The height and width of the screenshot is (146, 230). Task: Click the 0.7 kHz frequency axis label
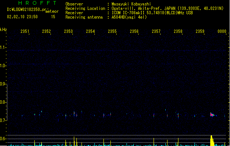click(x=3, y=120)
